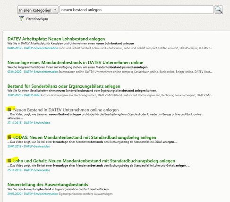Click 10.06.2020 - DATEV-Hilfe text
Screen dimensions: 230x202
tap(24, 95)
